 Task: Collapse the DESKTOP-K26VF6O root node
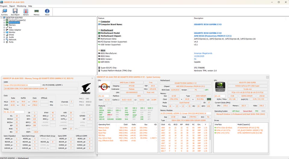pos(2,18)
